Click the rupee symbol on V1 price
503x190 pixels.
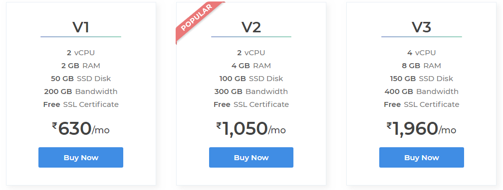54,126
